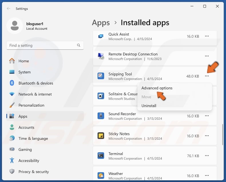Screen dimensions: 226x182
Task: Click the Sound Recorder app icon
Action: (101, 116)
